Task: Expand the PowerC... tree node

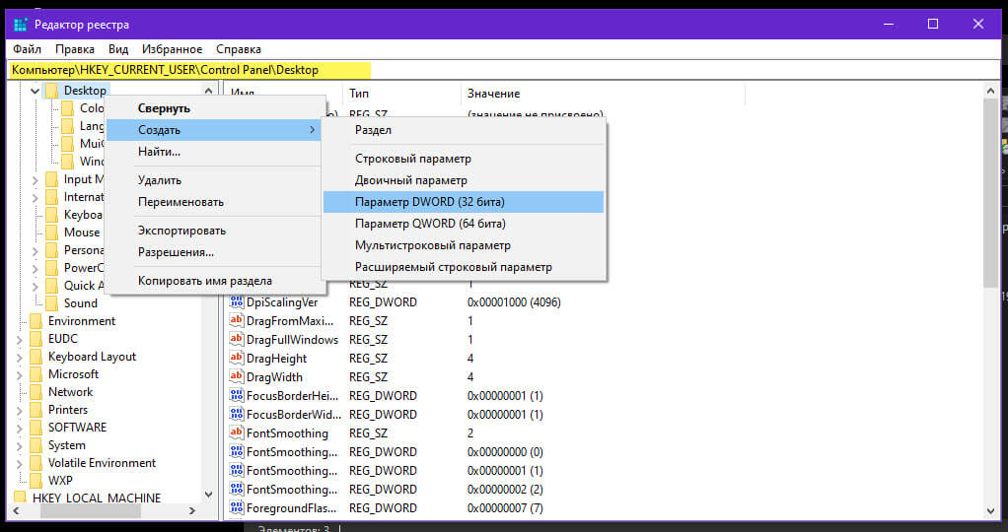Action: click(35, 269)
